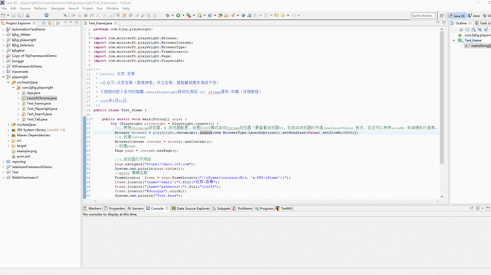Click the editor scroll right arrow
The width and height of the screenshot is (491, 275).
(437, 201)
